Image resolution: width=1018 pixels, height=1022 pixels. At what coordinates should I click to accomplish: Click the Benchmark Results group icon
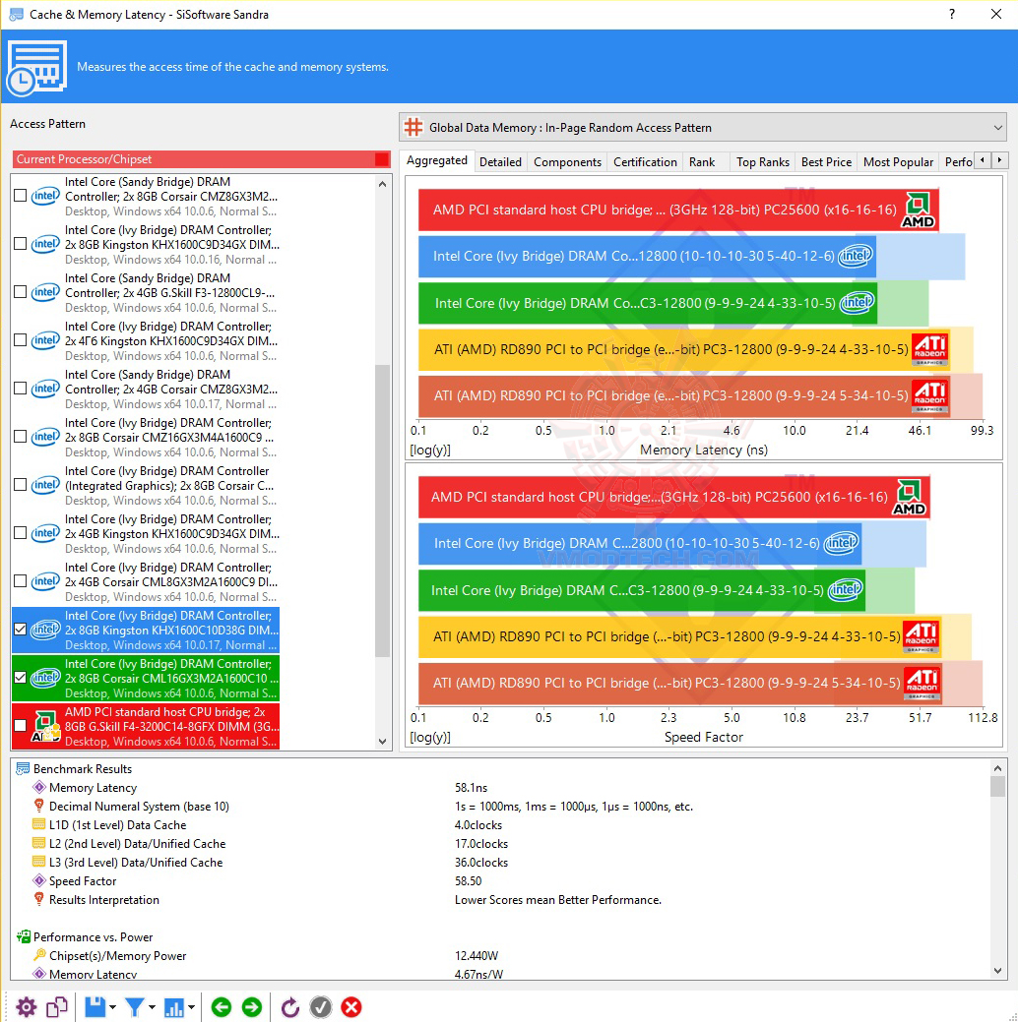coord(23,769)
